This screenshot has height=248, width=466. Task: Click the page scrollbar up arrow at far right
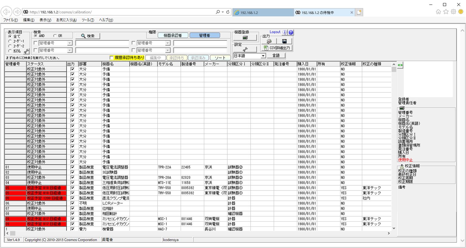(x=462, y=31)
